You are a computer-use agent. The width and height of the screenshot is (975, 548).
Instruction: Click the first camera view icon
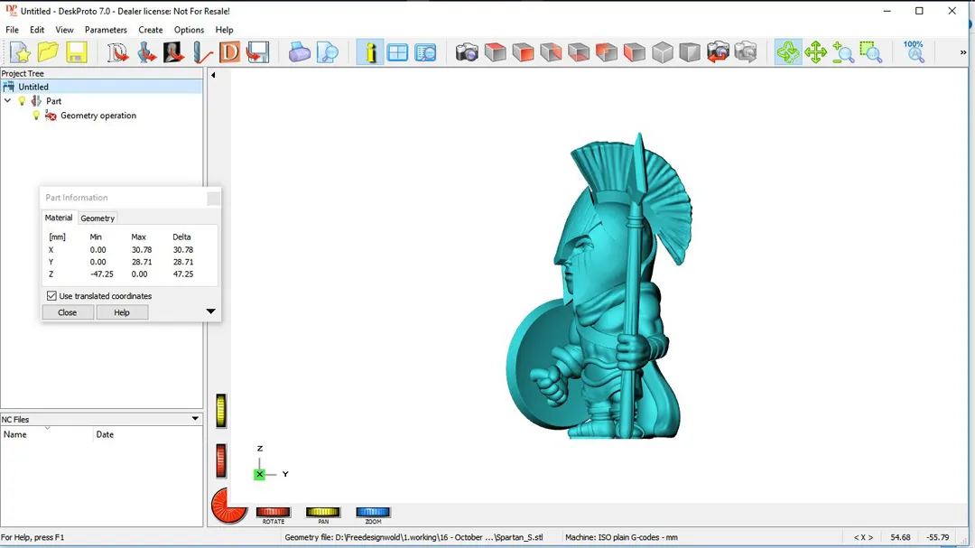467,53
